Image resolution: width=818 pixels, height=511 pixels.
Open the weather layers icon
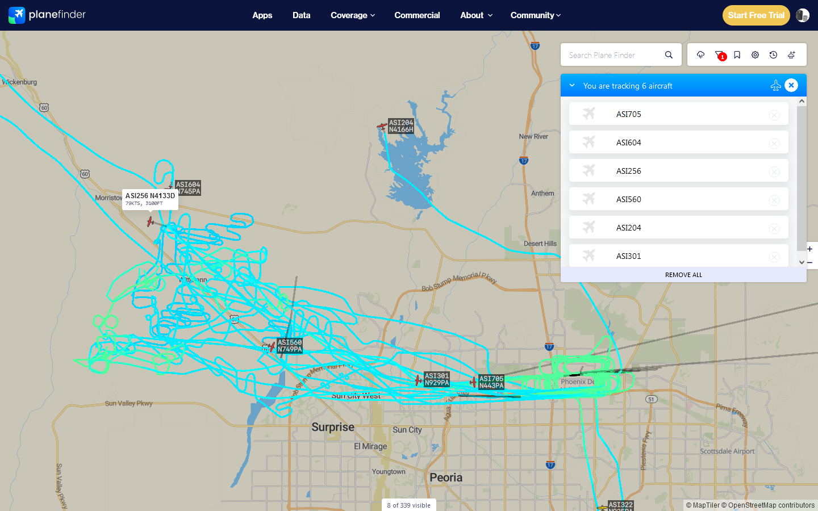[700, 55]
